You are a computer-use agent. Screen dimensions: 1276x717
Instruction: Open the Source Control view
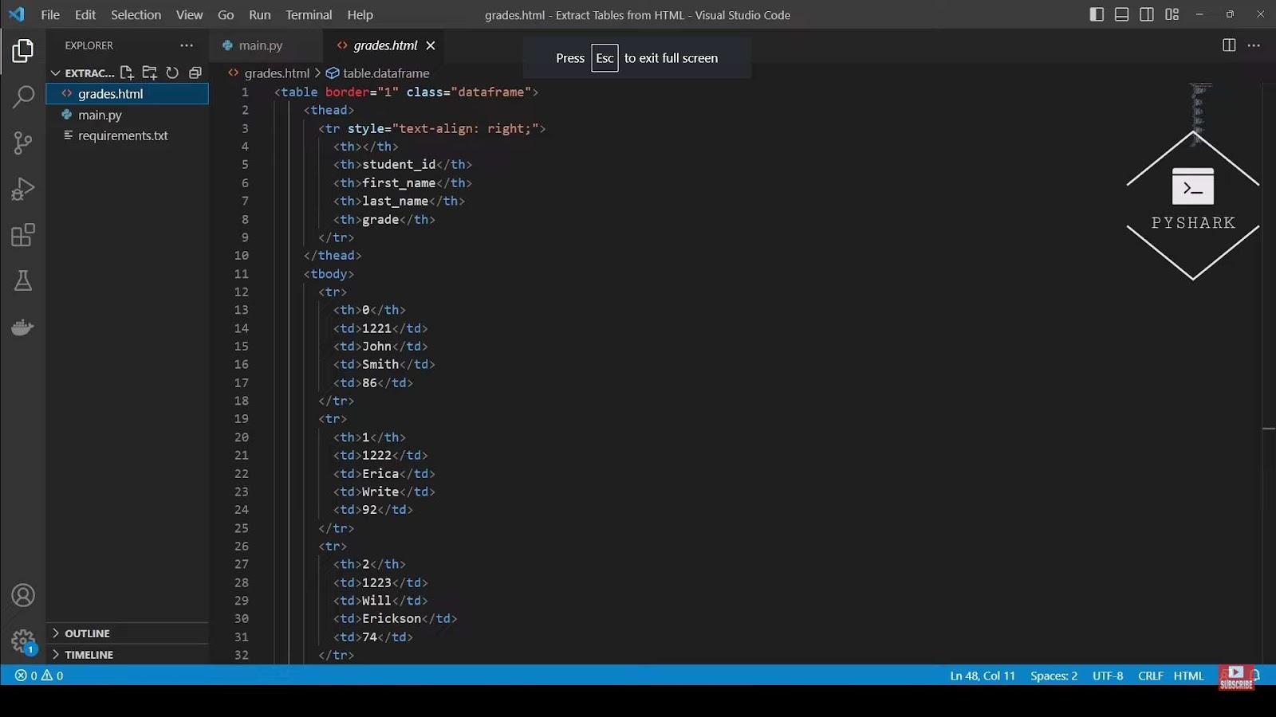tap(23, 143)
